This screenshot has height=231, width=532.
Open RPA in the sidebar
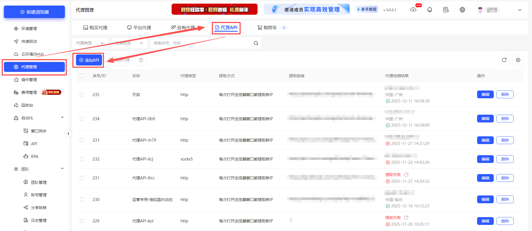[34, 156]
